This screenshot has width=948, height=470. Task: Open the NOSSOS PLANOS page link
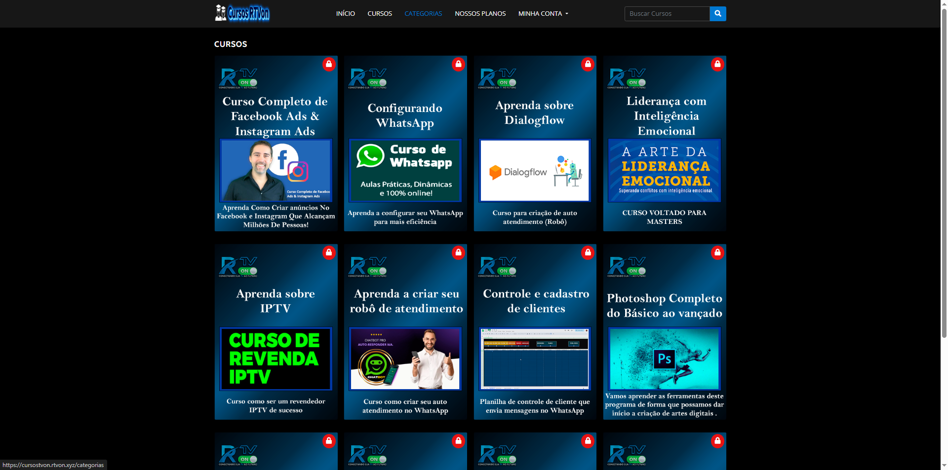480,14
